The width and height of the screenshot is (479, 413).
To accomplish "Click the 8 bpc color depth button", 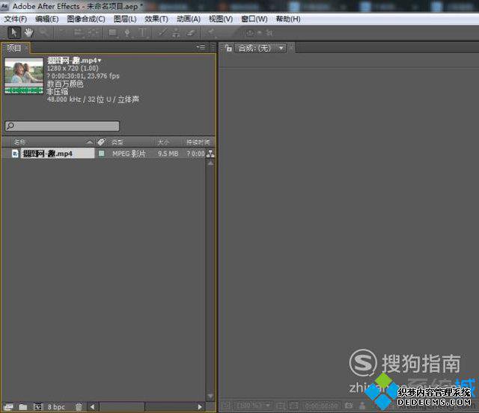I will (x=56, y=407).
